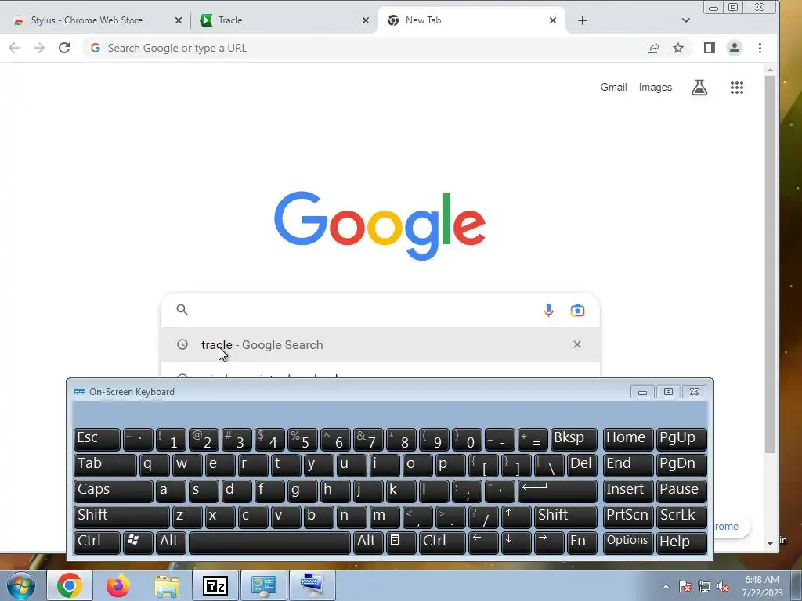Image resolution: width=802 pixels, height=601 pixels.
Task: Click the muted volume tray icon
Action: point(723,587)
